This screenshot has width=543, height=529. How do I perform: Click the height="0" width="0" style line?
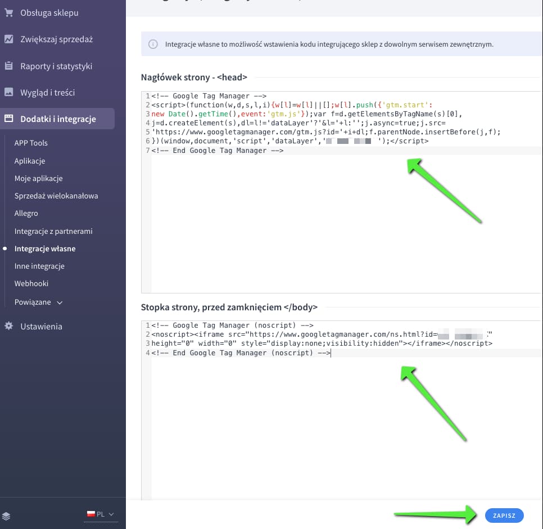[322, 343]
